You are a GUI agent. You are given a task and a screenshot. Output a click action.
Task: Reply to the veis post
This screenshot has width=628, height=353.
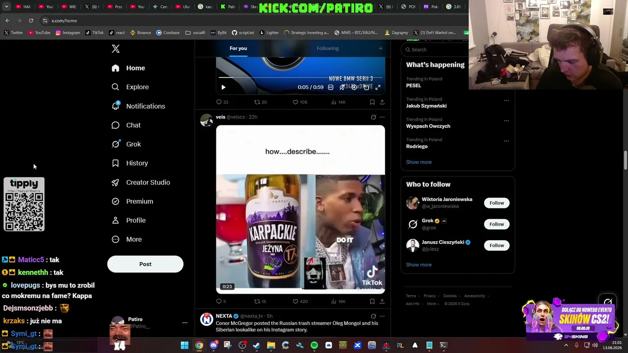[x=221, y=301]
